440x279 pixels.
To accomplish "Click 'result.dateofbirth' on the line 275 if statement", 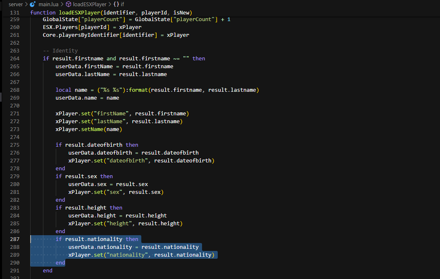I will (94, 145).
